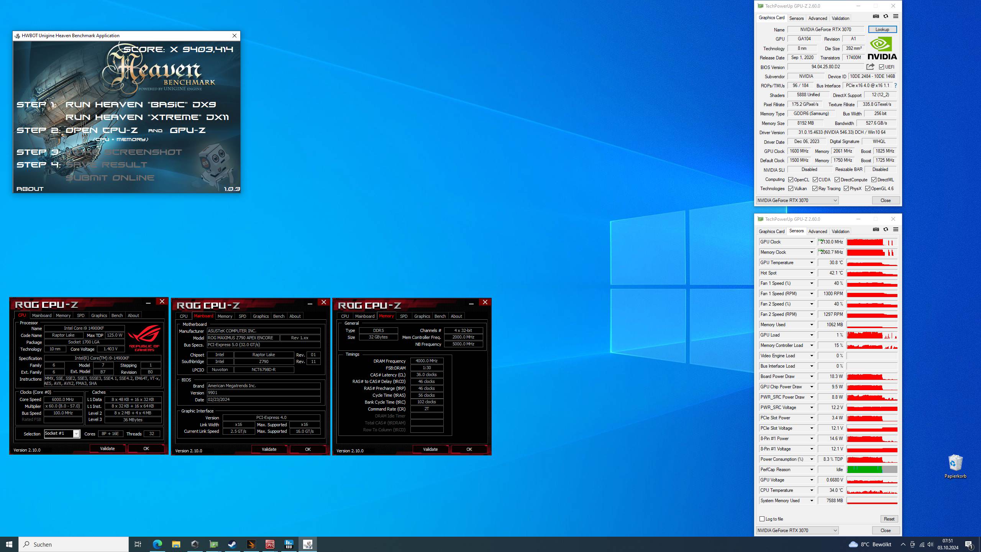The image size is (981, 552).
Task: Open Steam from the taskbar
Action: (x=232, y=544)
